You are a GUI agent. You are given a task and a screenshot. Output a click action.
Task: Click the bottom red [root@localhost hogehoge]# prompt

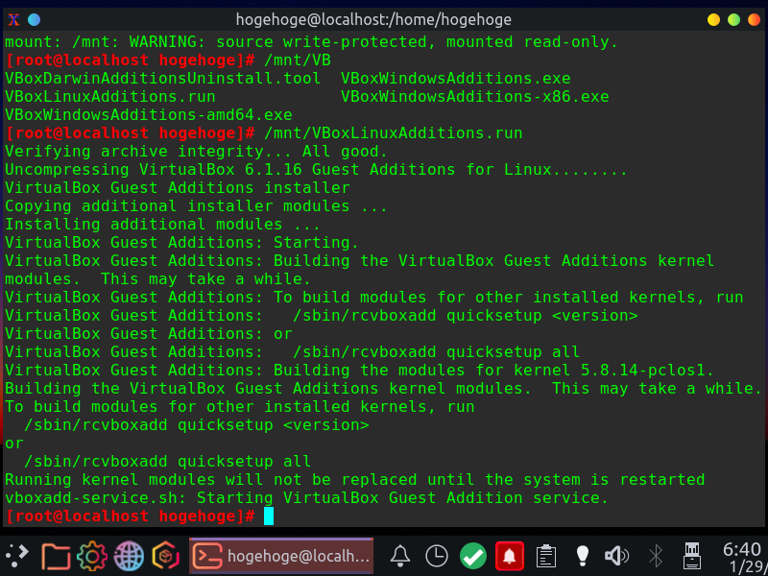pyautogui.click(x=130, y=516)
